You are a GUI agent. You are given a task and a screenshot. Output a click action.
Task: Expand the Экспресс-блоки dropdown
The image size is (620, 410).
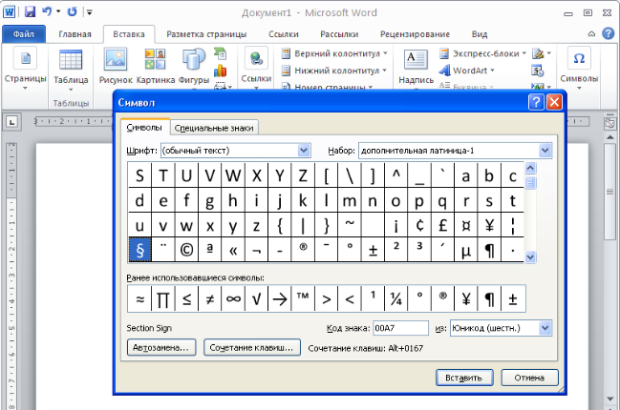524,53
